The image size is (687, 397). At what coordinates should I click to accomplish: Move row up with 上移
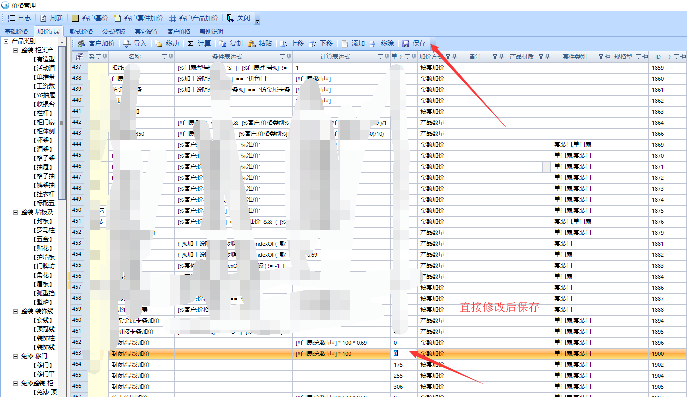pyautogui.click(x=284, y=44)
